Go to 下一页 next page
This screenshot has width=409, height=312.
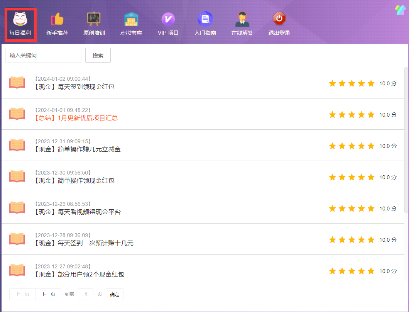48,294
